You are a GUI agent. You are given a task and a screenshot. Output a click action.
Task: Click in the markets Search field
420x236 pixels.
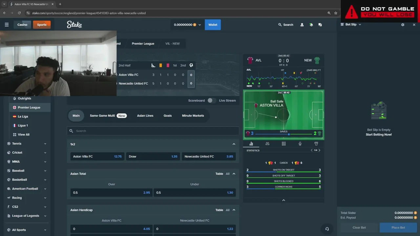click(153, 131)
